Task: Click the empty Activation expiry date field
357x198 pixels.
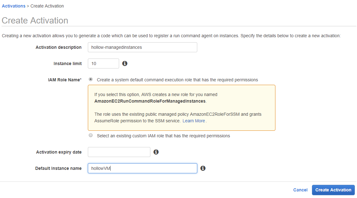Action: tap(119, 152)
